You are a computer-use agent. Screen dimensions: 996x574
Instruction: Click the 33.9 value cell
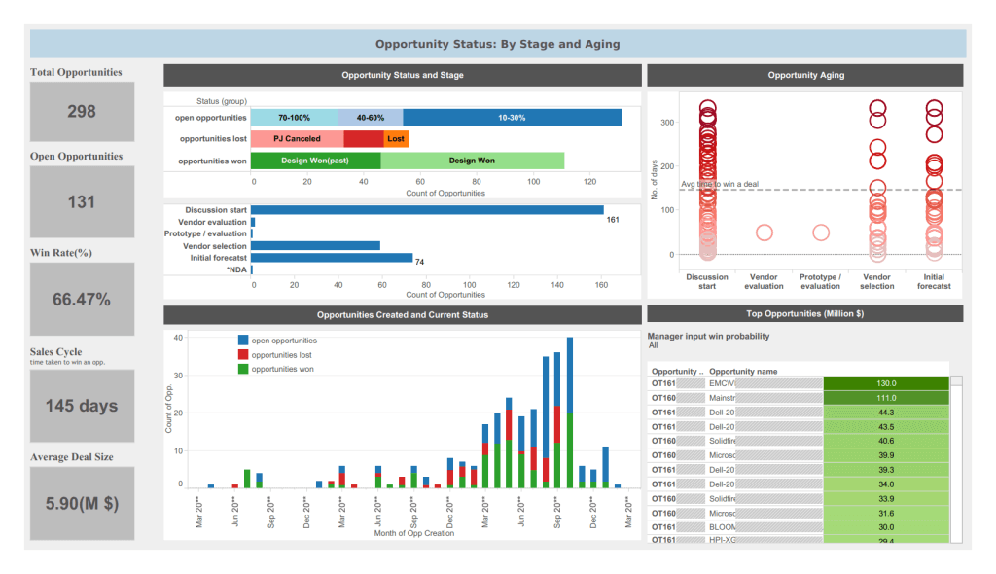pos(886,498)
